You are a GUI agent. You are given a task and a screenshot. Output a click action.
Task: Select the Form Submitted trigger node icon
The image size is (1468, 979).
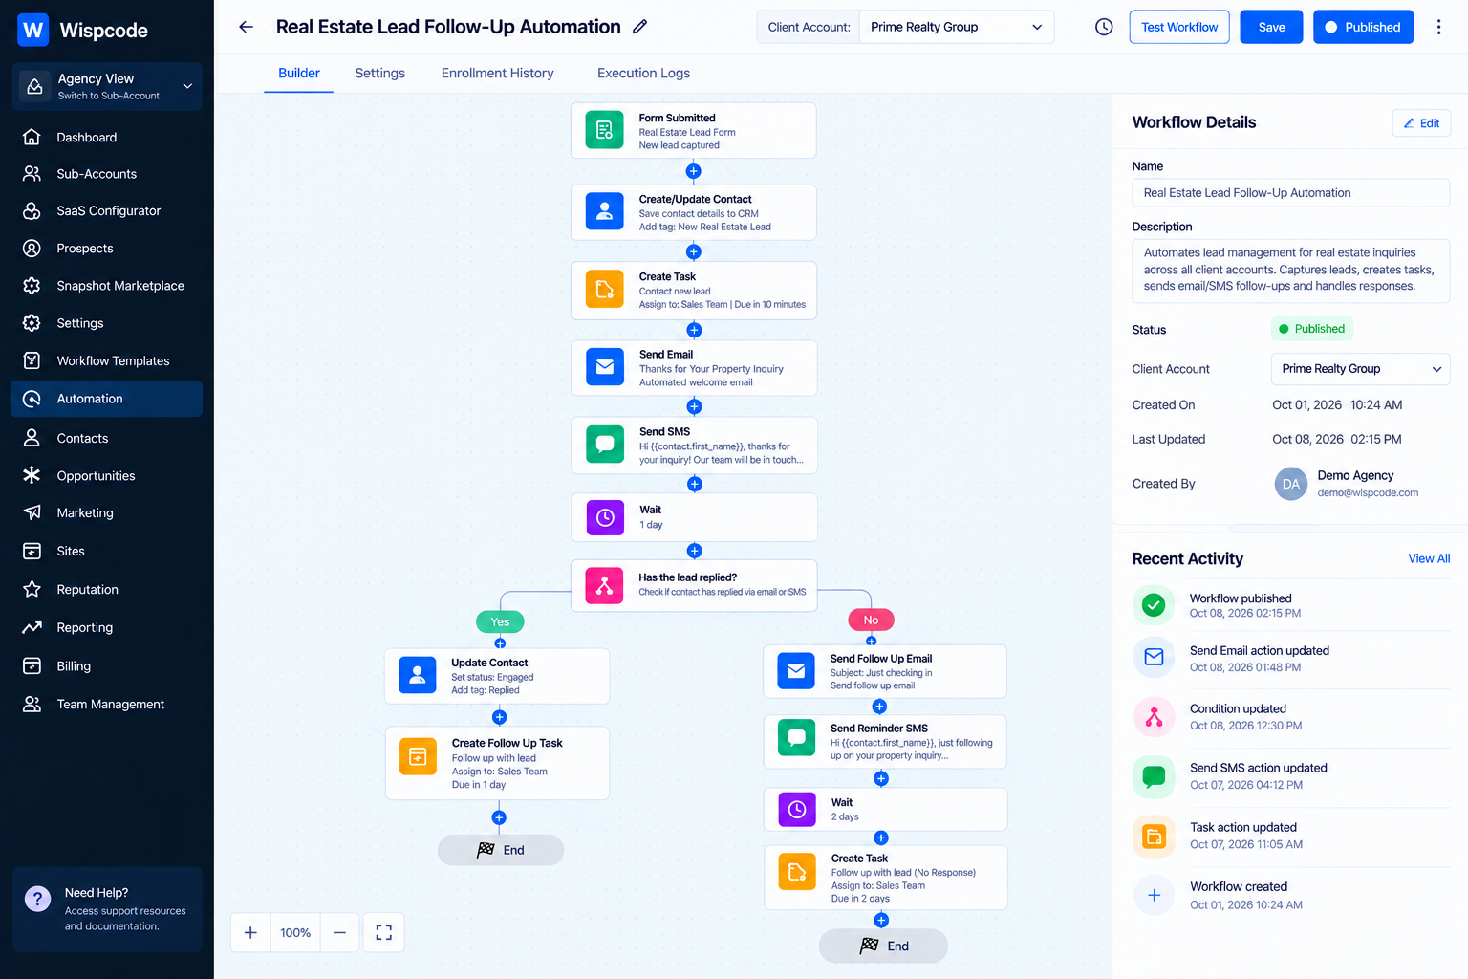click(604, 131)
